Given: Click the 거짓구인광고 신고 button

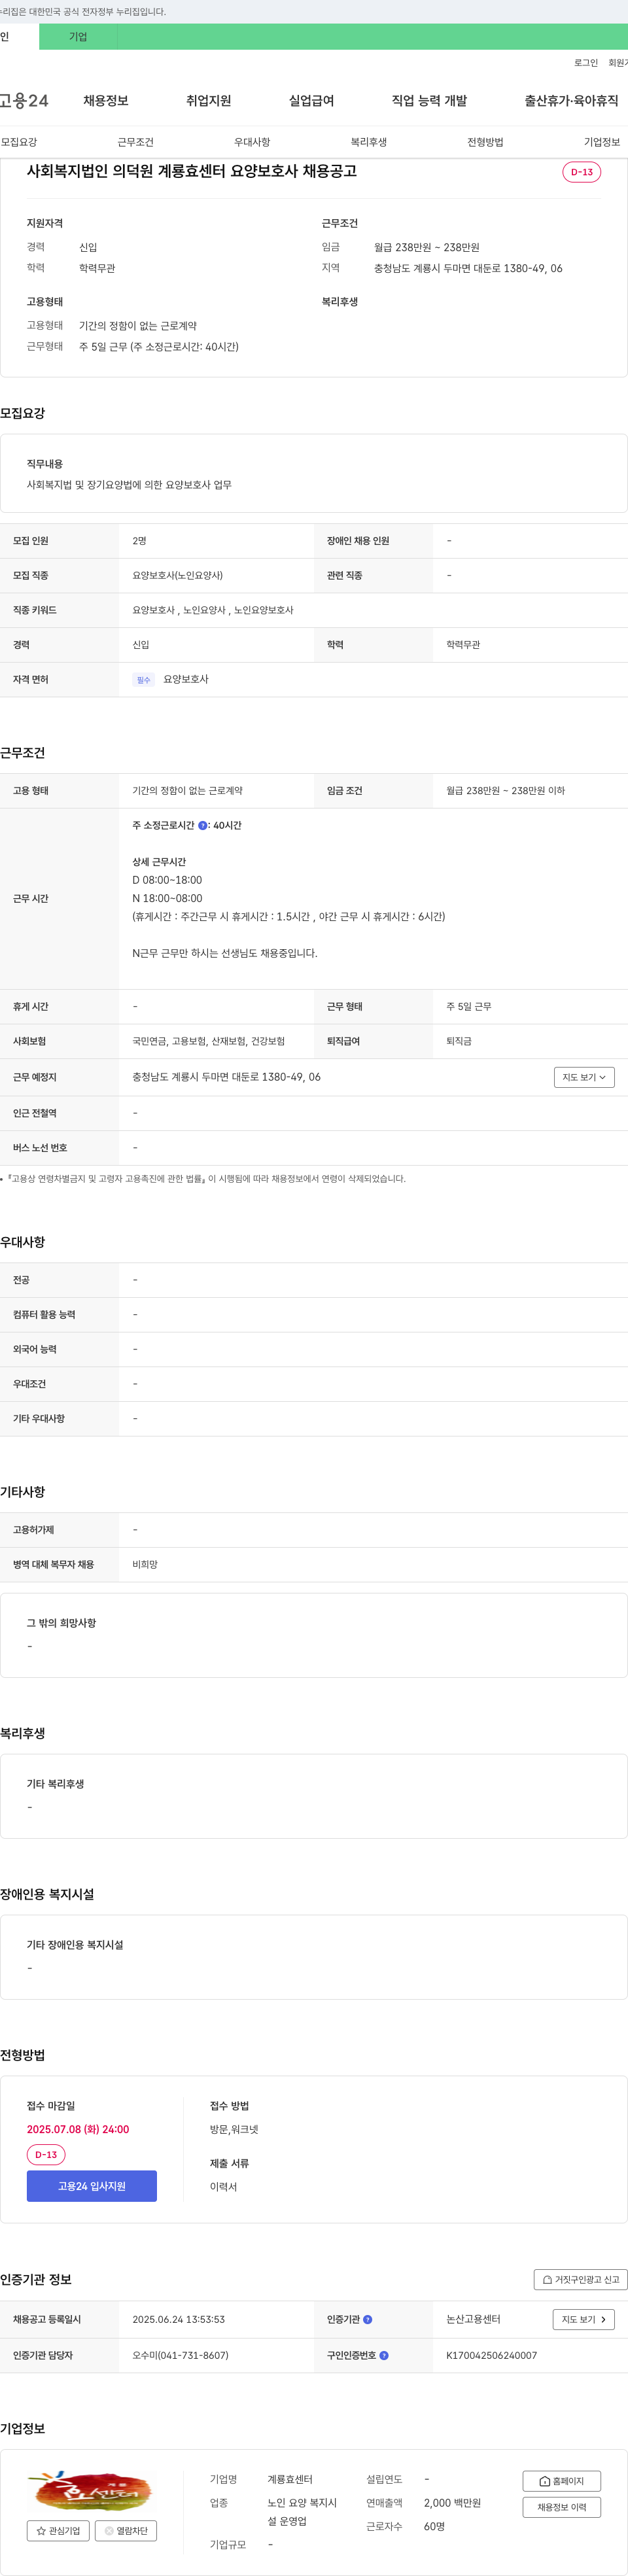Looking at the screenshot, I should click(580, 2279).
